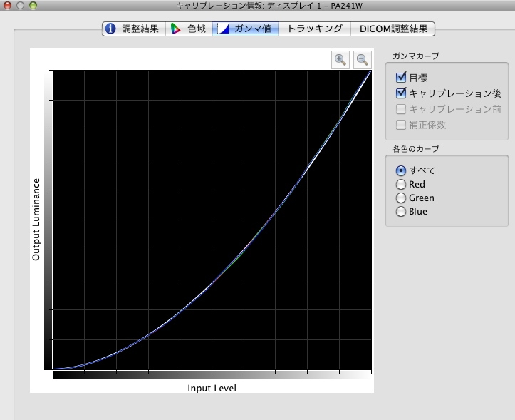Click the Output Luminance gradient bar
Screen dimensions: 515x420
point(48,220)
